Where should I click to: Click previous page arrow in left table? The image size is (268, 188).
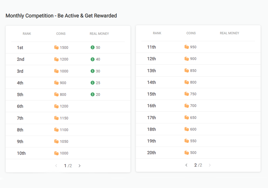pos(56,166)
